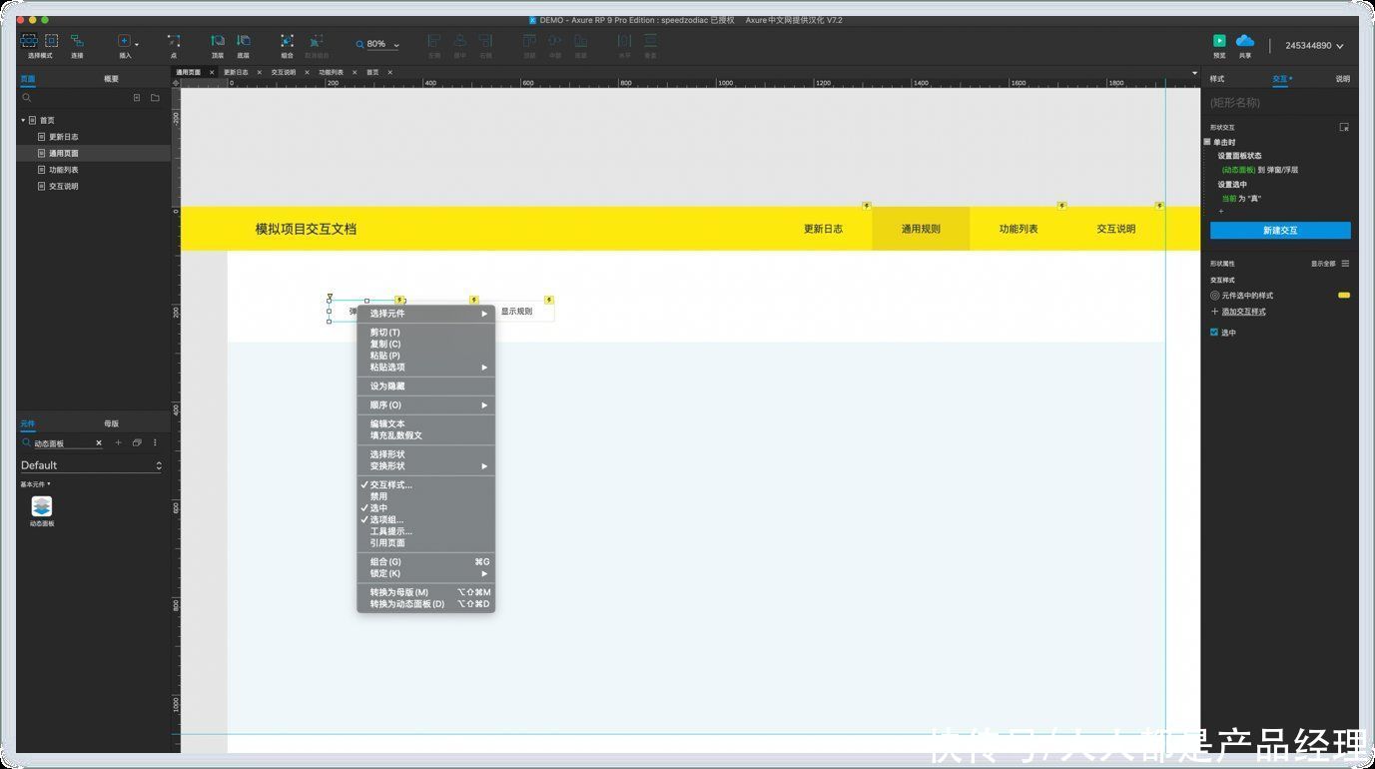This screenshot has height=769, width=1375.
Task: Choose 转换为动态面板 (D) from context menu
Action: click(x=426, y=604)
